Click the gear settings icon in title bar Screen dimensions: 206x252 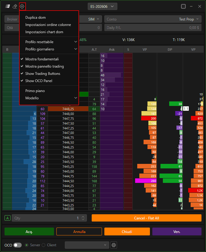click(22, 6)
